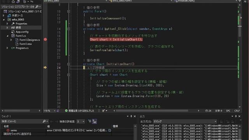
Task: Click the highlighted breakpoint line InitializeChart() call
Action: 116,40
